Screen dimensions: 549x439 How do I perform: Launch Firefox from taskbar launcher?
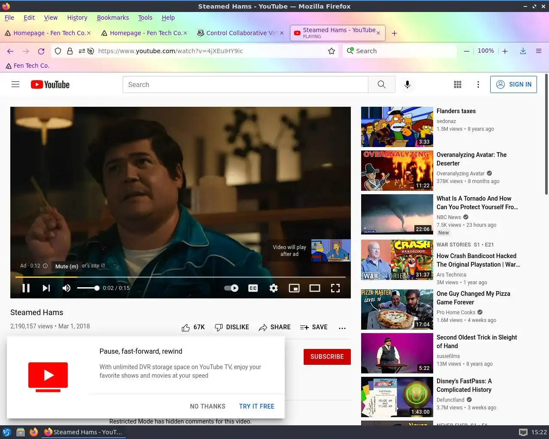(34, 432)
